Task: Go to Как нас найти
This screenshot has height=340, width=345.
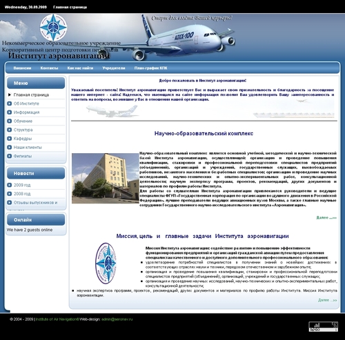Action: point(80,68)
